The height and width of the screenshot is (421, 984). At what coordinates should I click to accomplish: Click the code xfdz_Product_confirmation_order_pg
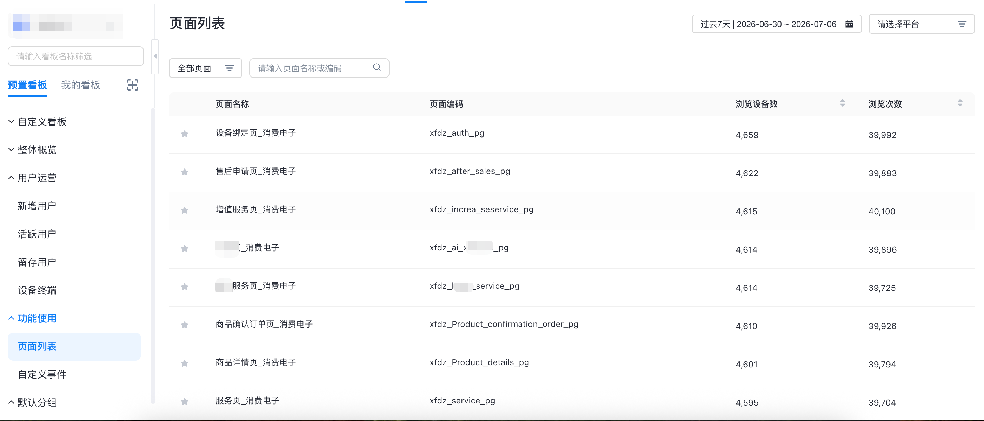coord(504,324)
